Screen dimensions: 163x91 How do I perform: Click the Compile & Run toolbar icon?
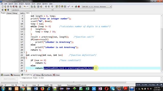click(x=62, y=7)
